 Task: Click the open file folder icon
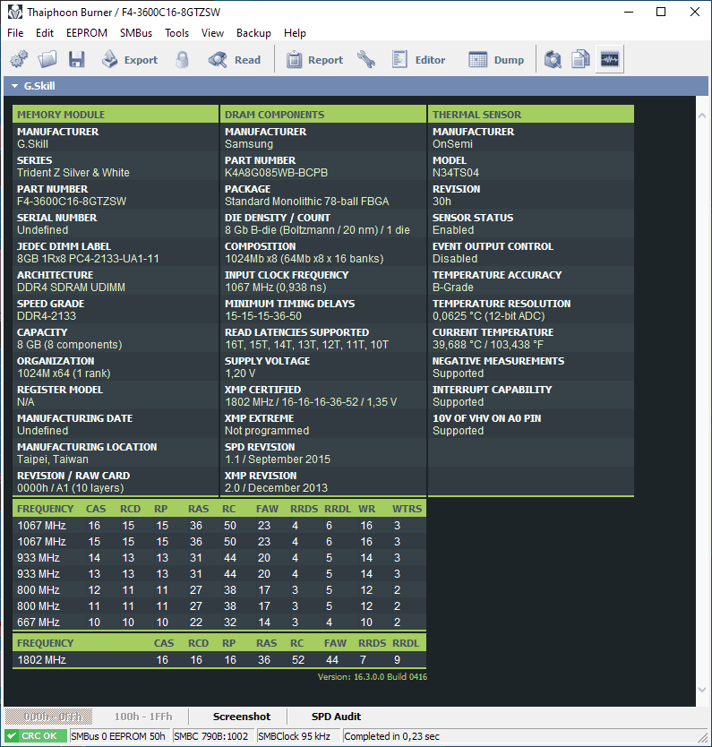(47, 59)
